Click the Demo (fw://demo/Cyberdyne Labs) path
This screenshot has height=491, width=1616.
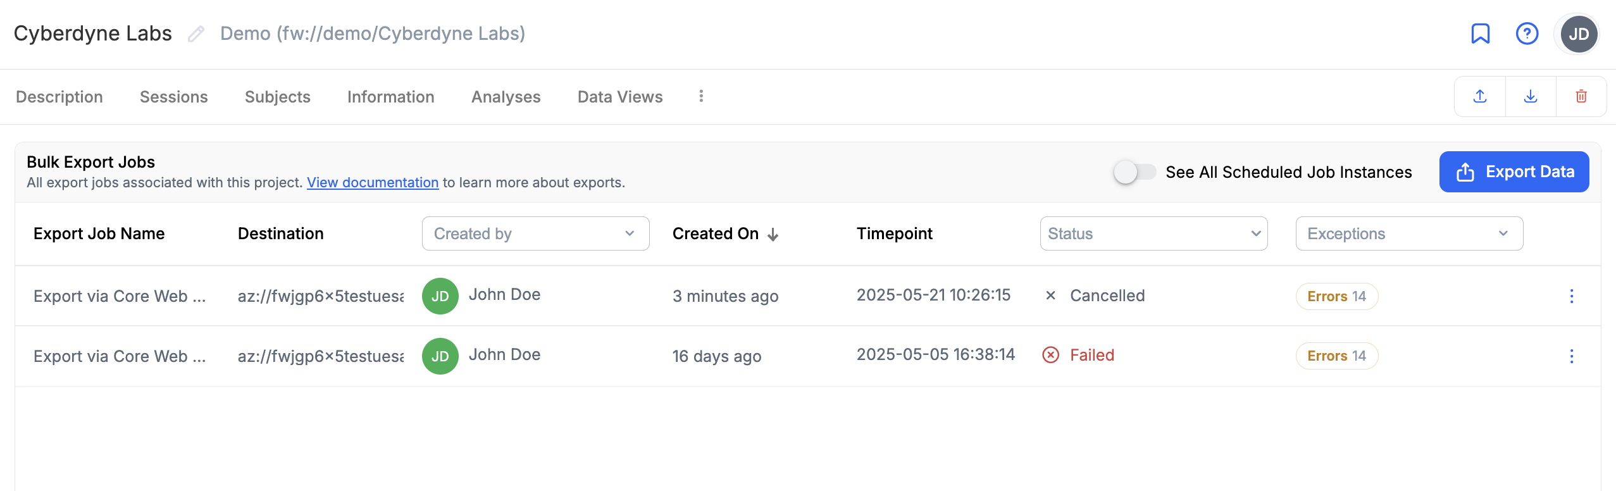point(373,34)
